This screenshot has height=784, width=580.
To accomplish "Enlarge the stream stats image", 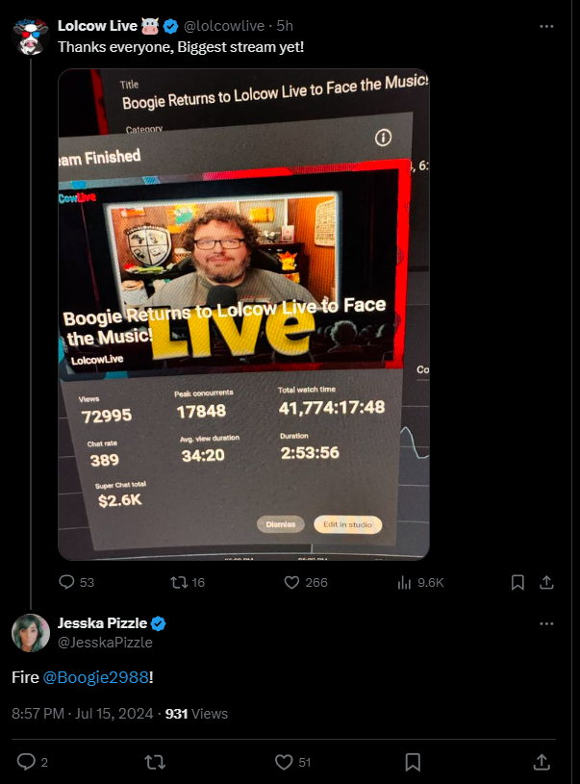I will (x=243, y=314).
